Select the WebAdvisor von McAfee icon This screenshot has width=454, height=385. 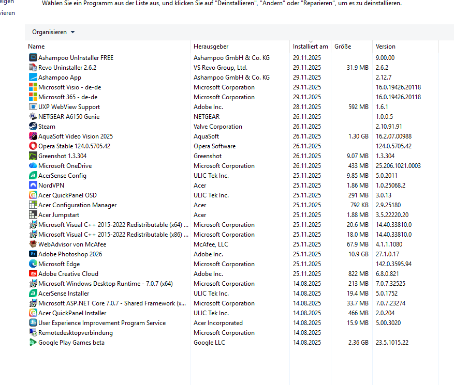[33, 244]
